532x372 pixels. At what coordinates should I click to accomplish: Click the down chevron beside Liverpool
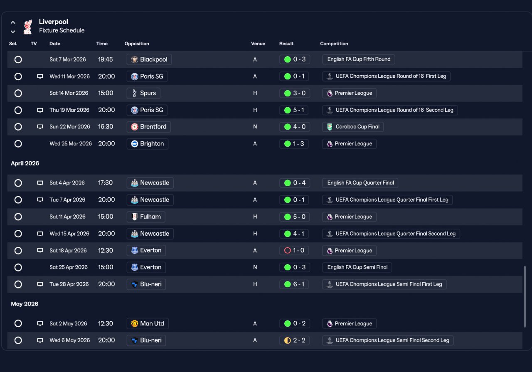13,32
